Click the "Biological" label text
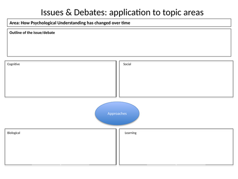 pyautogui.click(x=14, y=133)
